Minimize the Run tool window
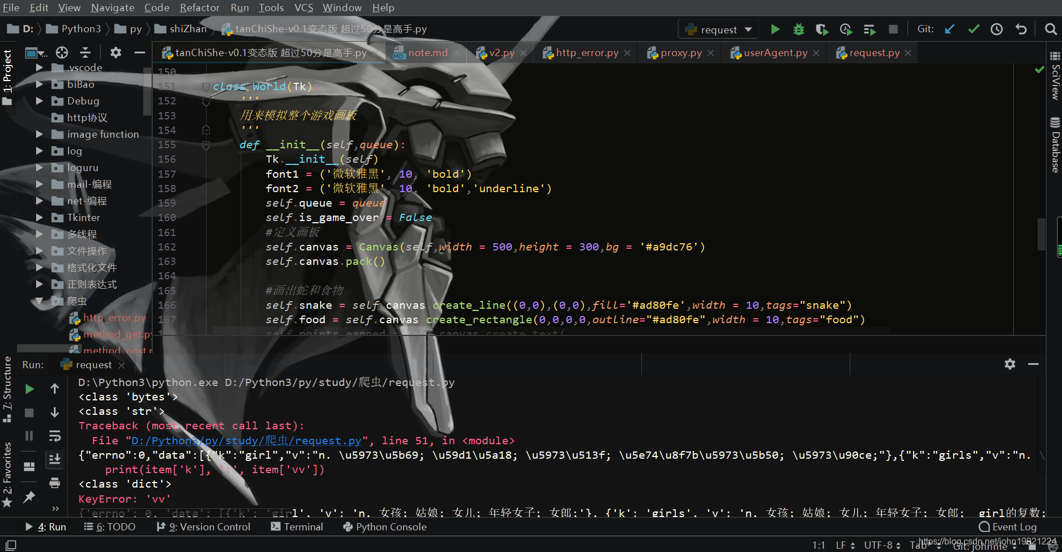Screen dimensions: 1062x552 (x=1034, y=364)
